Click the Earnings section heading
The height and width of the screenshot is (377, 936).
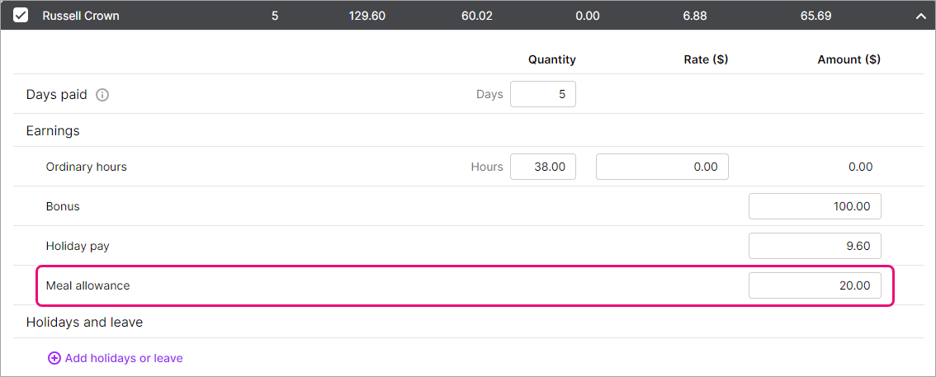pos(53,130)
